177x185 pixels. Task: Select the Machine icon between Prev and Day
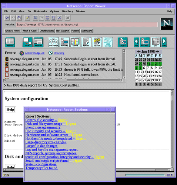tap(145, 42)
